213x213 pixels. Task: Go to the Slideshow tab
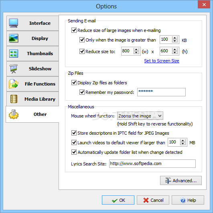pos(32,69)
